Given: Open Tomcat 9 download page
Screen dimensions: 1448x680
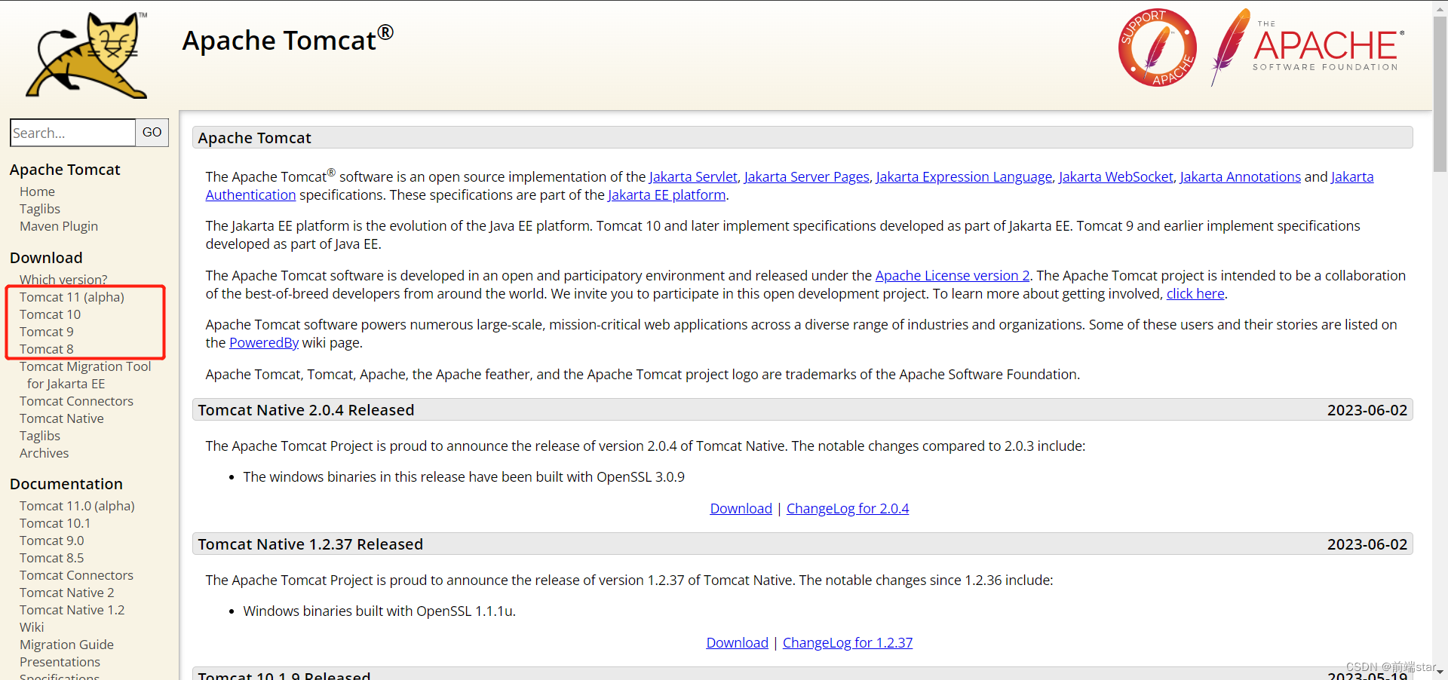Looking at the screenshot, I should pos(47,332).
